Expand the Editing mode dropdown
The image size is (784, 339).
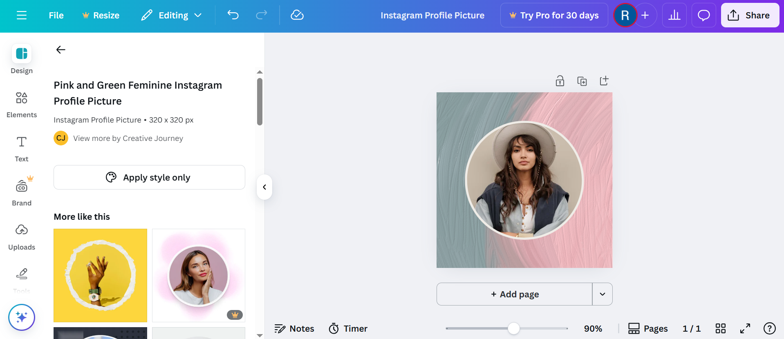172,16
